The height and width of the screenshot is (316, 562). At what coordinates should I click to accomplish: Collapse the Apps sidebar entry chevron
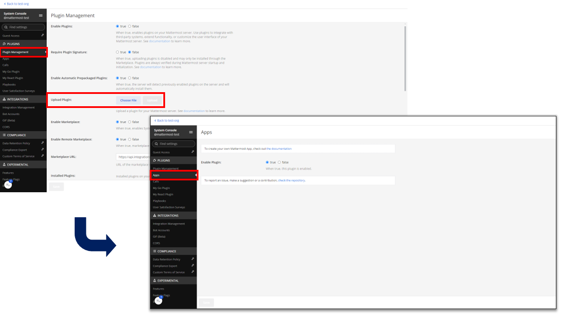(197, 175)
